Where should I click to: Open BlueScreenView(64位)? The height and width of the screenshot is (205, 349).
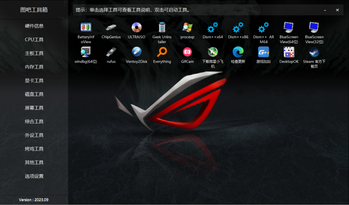pyautogui.click(x=289, y=27)
